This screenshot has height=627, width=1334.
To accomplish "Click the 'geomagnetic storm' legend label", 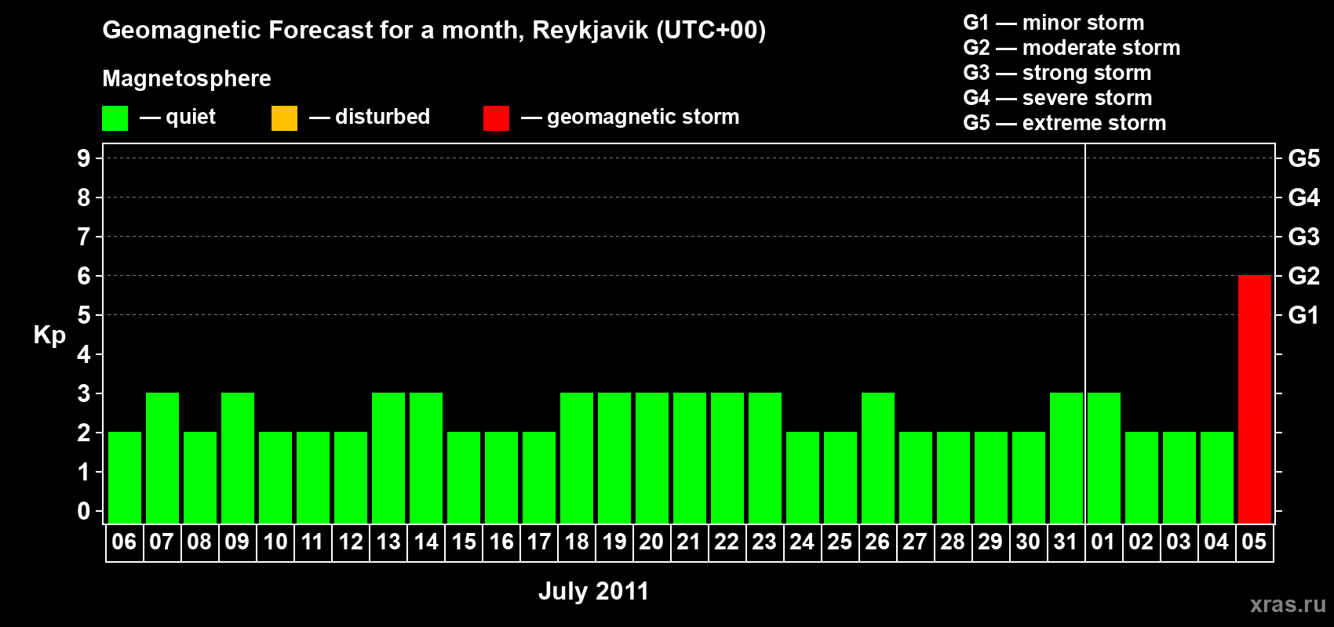I will click(643, 117).
